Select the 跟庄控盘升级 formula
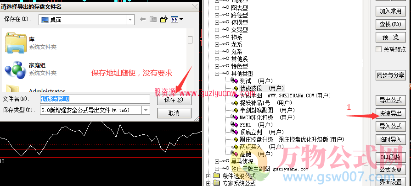 292,139
